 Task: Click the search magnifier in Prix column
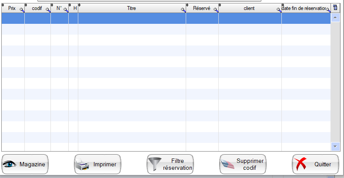tap(22, 10)
